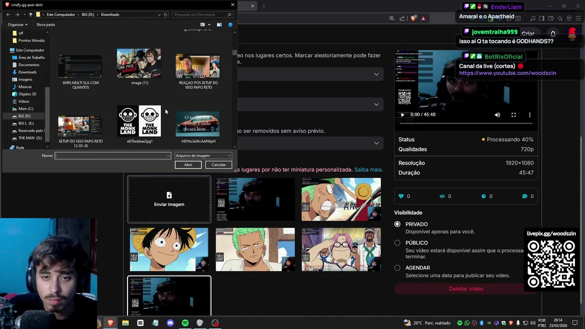The width and height of the screenshot is (585, 329).
Task: Click 'Enviar imagem' upload box
Action: click(x=169, y=199)
